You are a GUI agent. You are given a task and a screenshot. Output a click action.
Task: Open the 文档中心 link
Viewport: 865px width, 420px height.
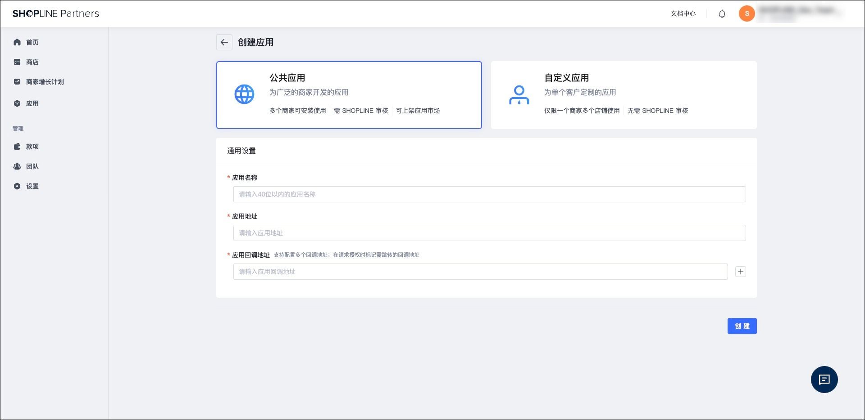(683, 14)
